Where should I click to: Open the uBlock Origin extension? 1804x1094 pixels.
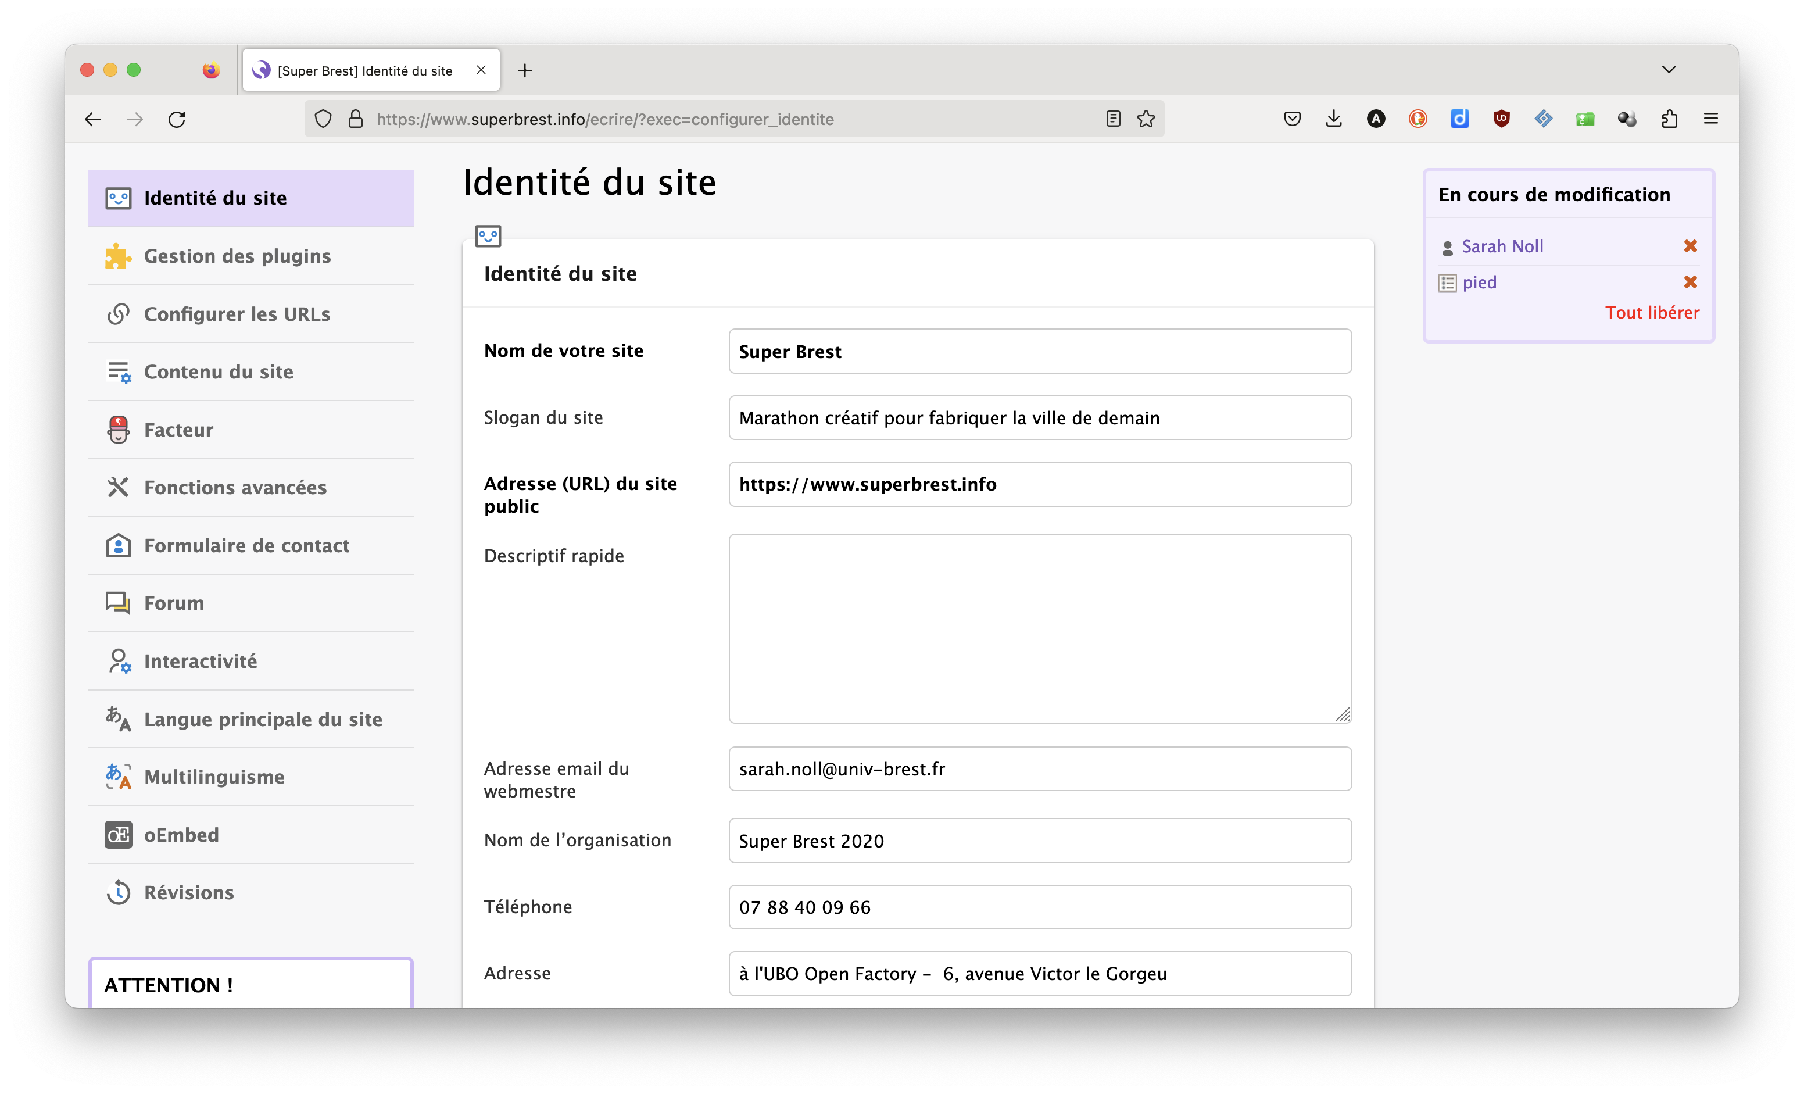1501,119
